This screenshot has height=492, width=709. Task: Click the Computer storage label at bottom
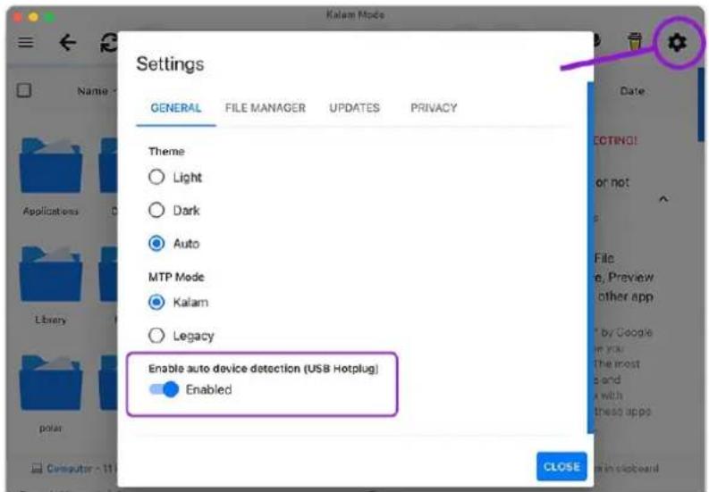click(x=70, y=469)
